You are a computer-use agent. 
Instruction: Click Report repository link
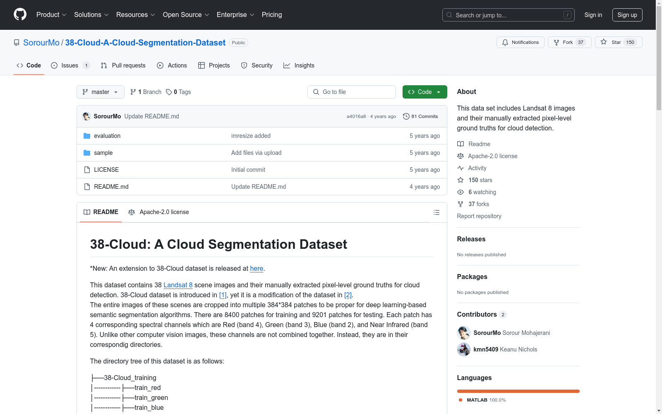479,216
